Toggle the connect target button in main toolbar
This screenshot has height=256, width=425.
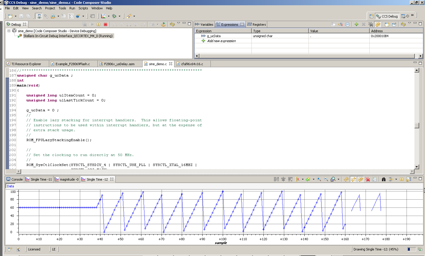point(39,16)
